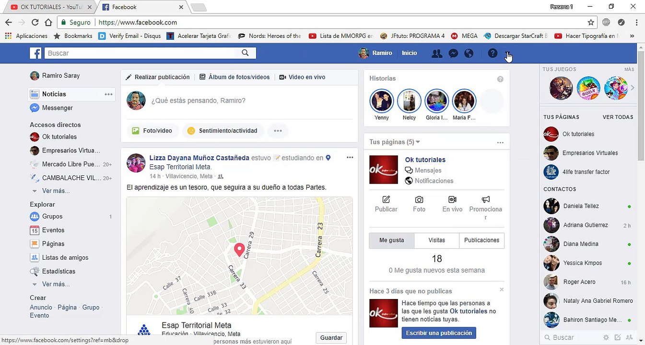
Task: Select Visitas tab
Action: [x=436, y=241]
